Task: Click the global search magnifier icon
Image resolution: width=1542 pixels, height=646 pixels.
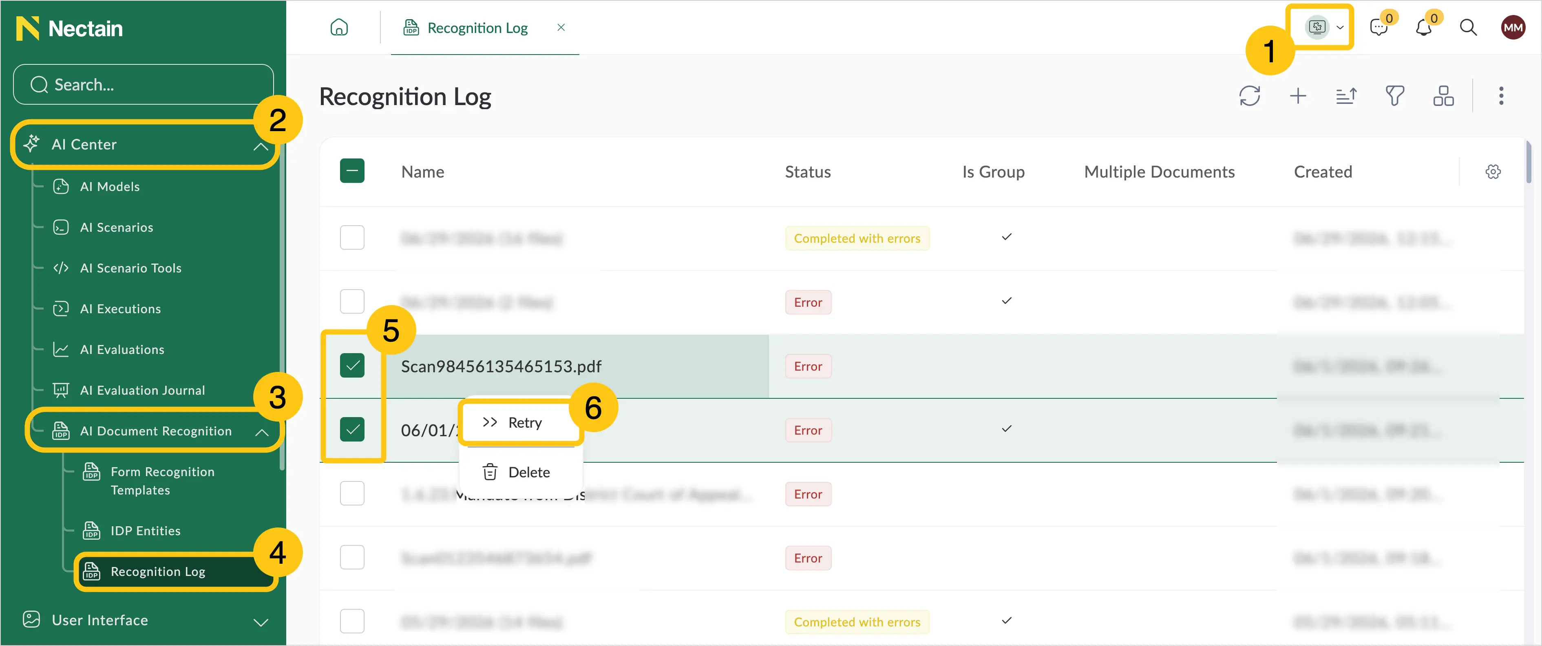Action: point(1468,28)
